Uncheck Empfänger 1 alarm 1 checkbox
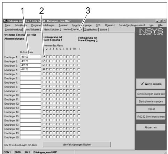The height and width of the screenshot is (154, 168). point(44,57)
